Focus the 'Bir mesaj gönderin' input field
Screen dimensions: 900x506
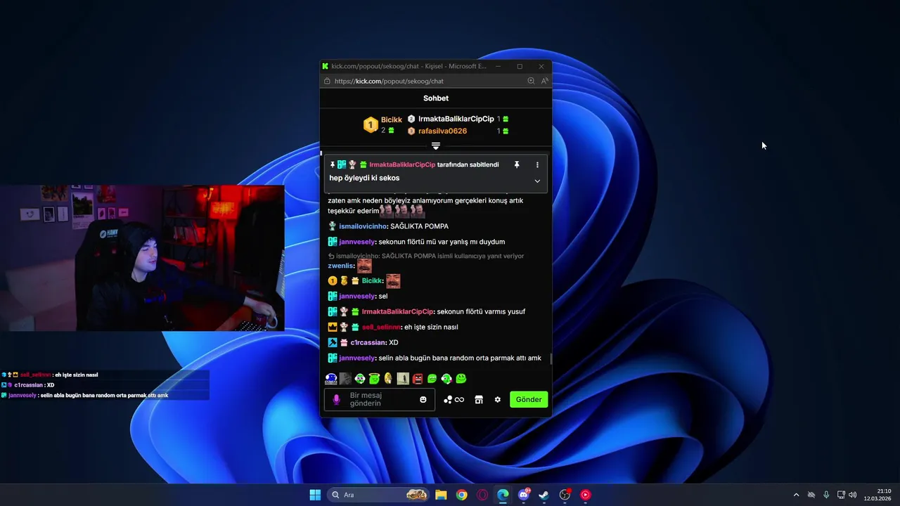click(380, 399)
